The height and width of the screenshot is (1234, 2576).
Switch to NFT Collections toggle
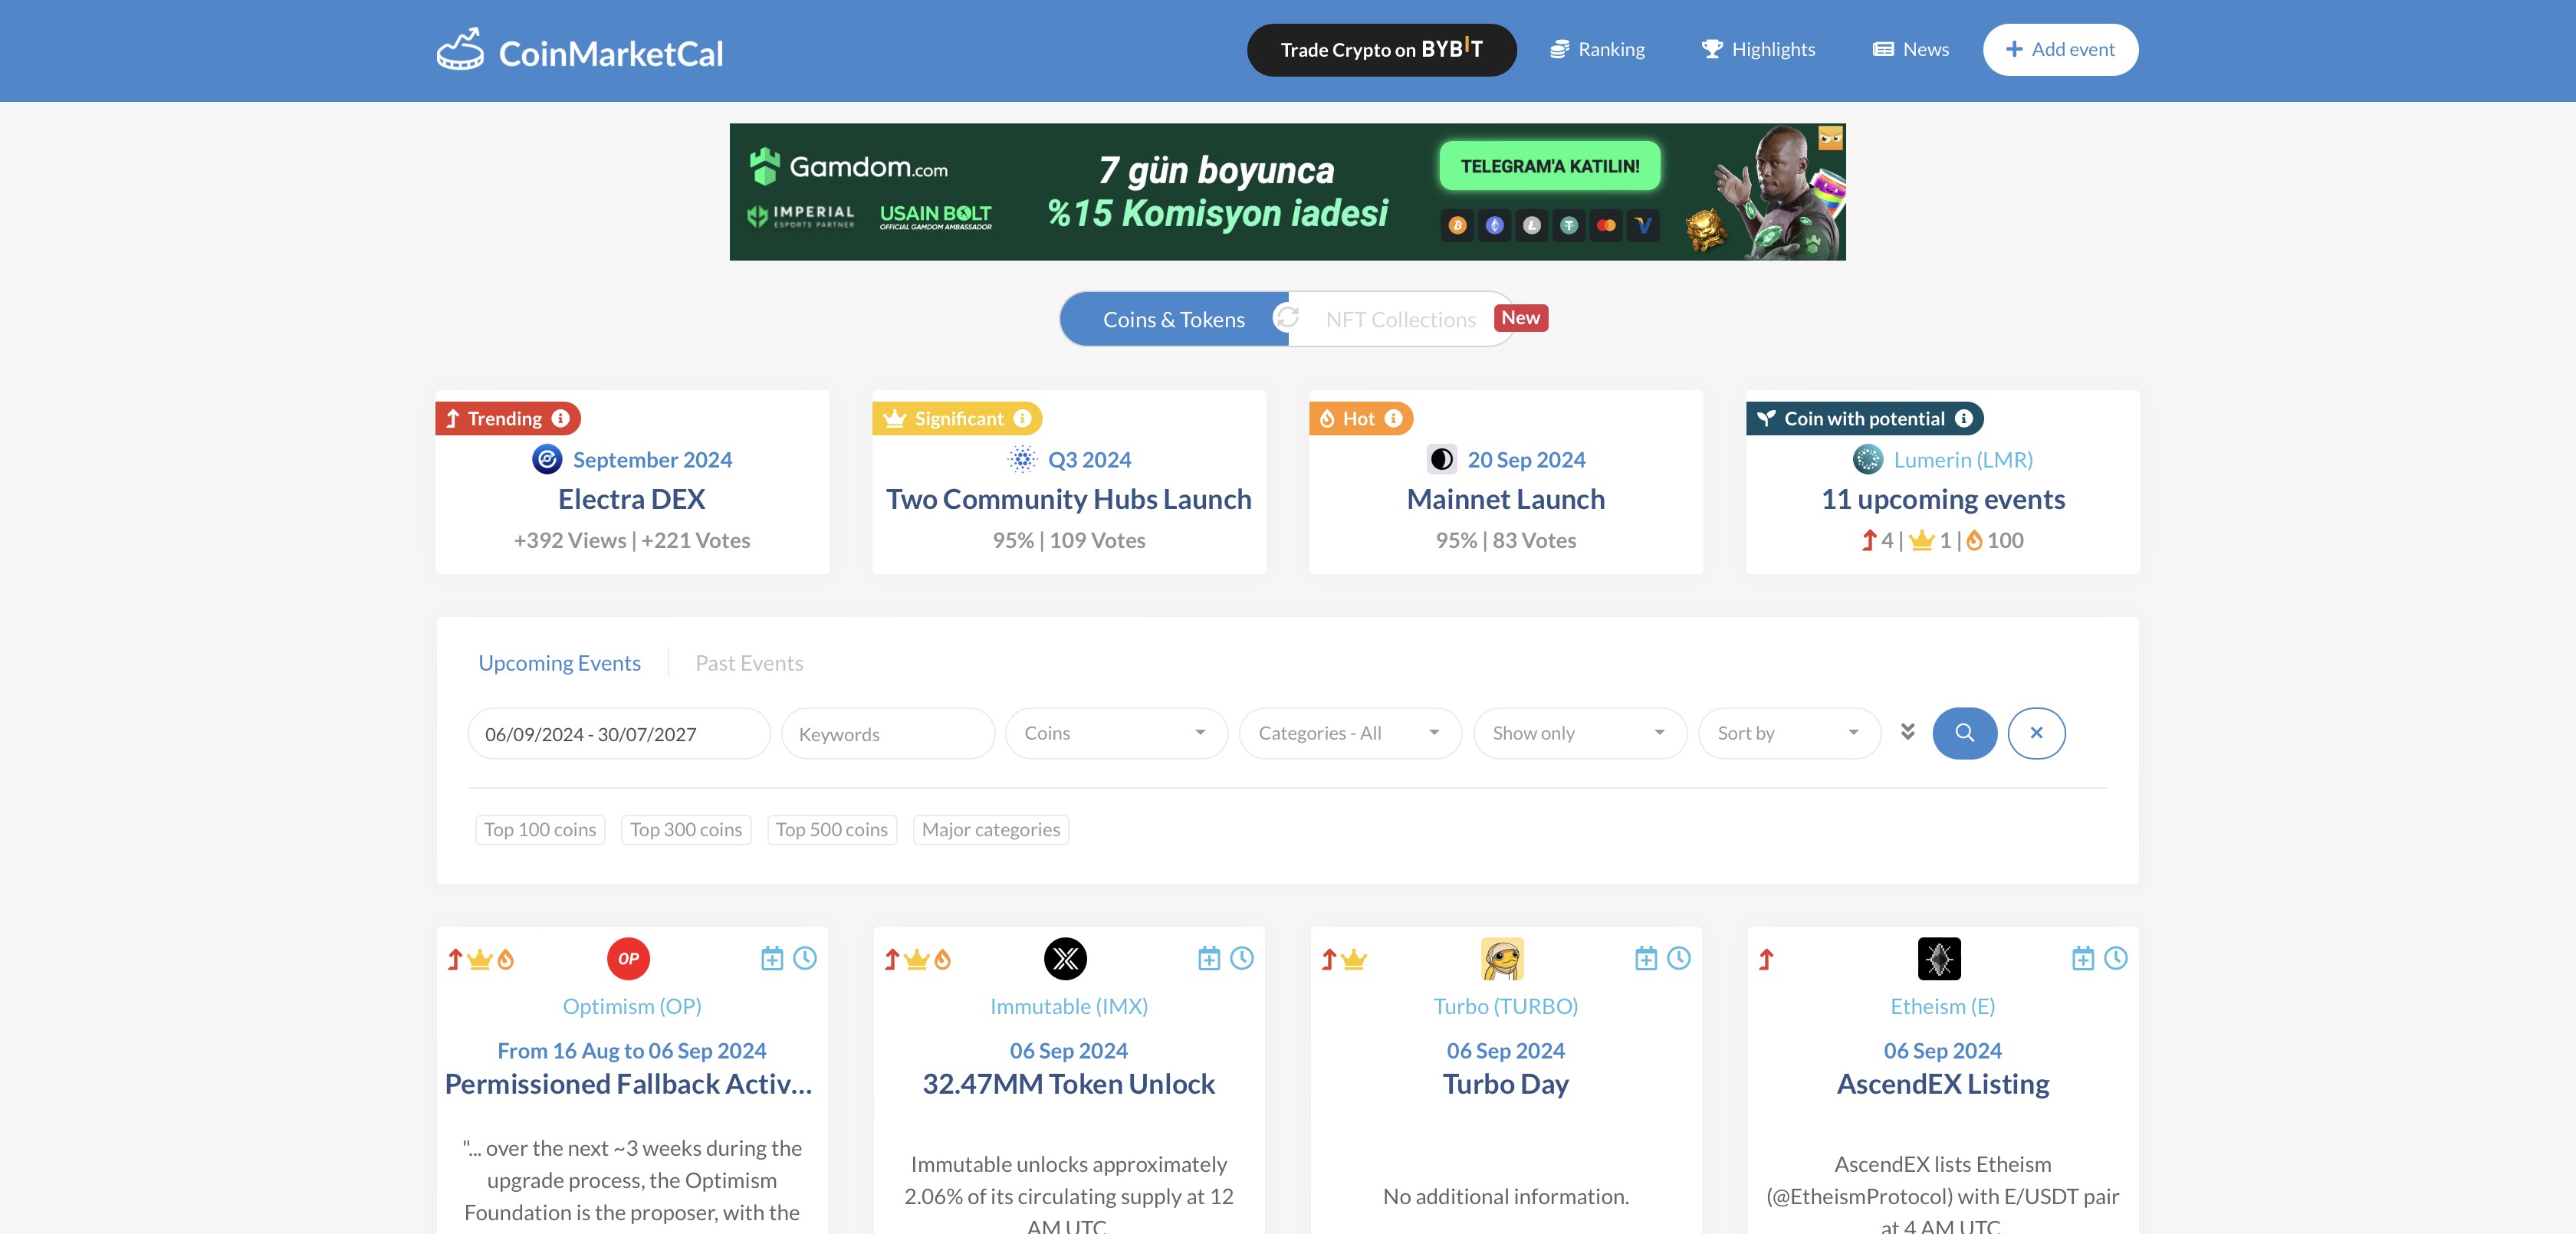click(1400, 320)
